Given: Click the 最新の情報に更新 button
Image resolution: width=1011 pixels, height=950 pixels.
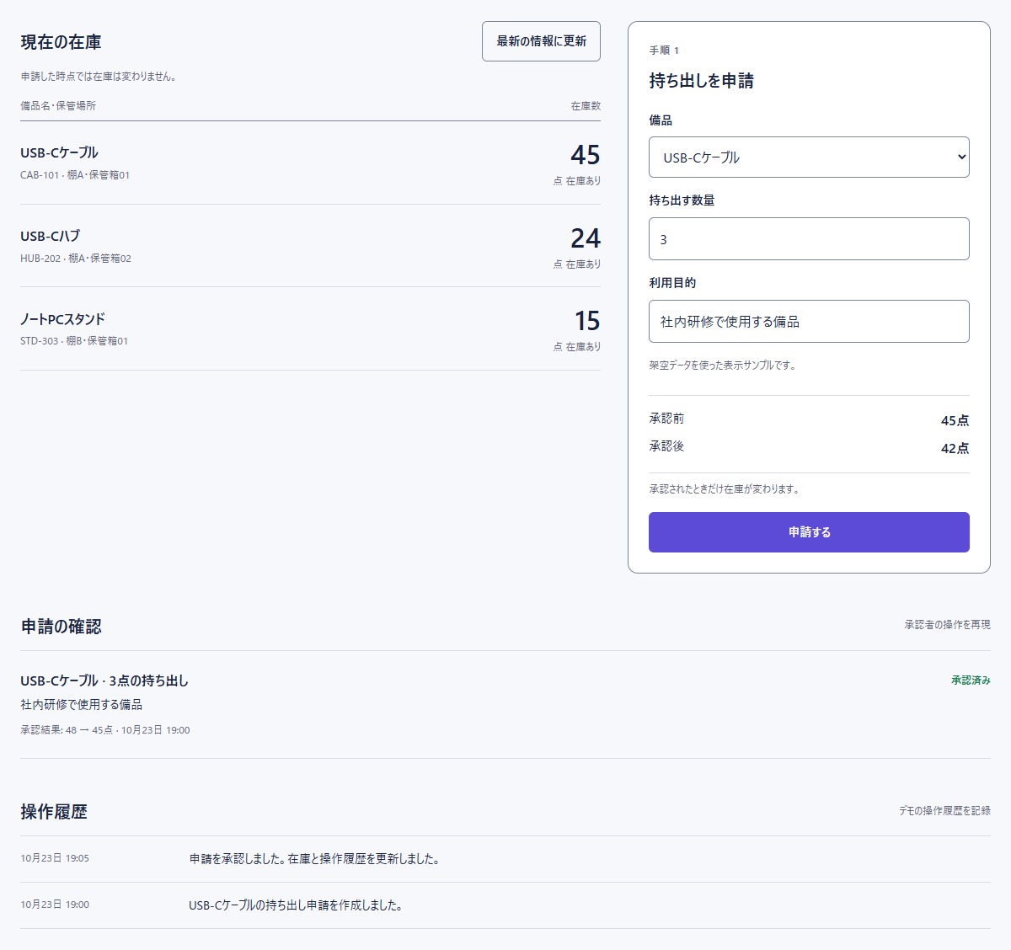Looking at the screenshot, I should 541,41.
